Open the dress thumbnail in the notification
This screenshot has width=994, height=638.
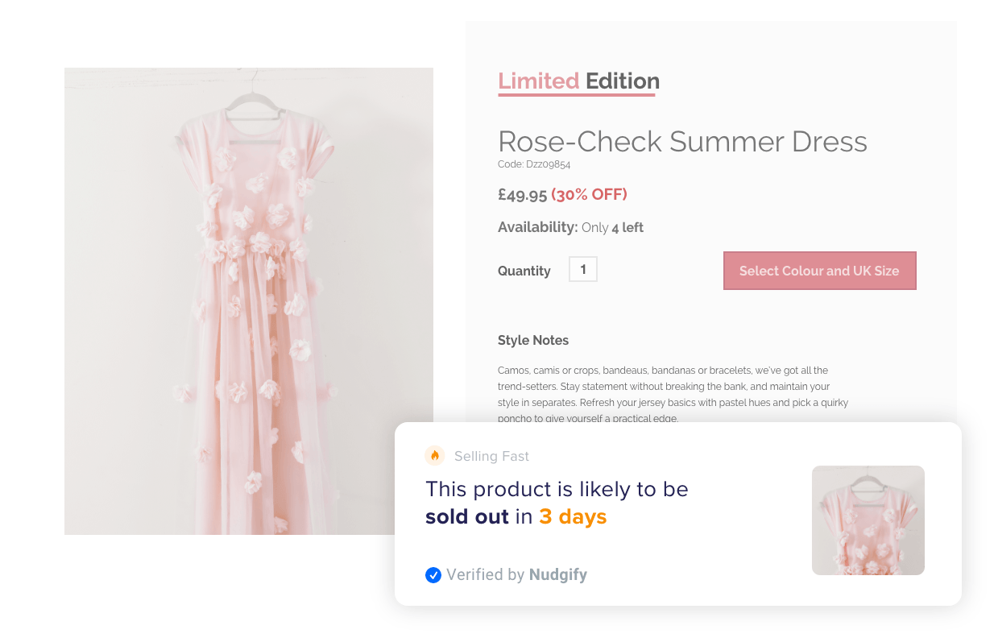point(868,520)
